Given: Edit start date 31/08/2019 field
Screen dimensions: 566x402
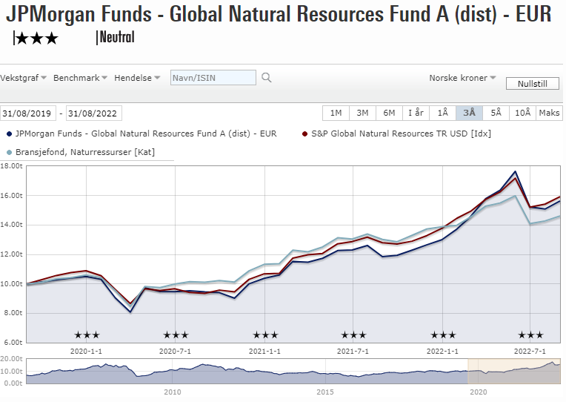Looking at the screenshot, I should (28, 113).
